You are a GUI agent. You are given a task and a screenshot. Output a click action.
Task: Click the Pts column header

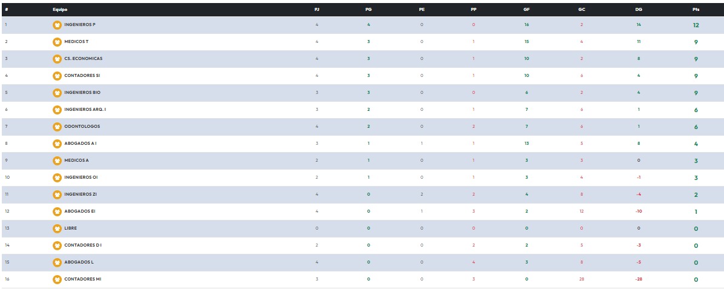pyautogui.click(x=696, y=10)
